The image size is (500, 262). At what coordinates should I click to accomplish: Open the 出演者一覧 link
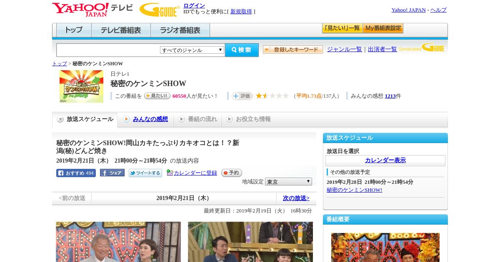(x=382, y=49)
